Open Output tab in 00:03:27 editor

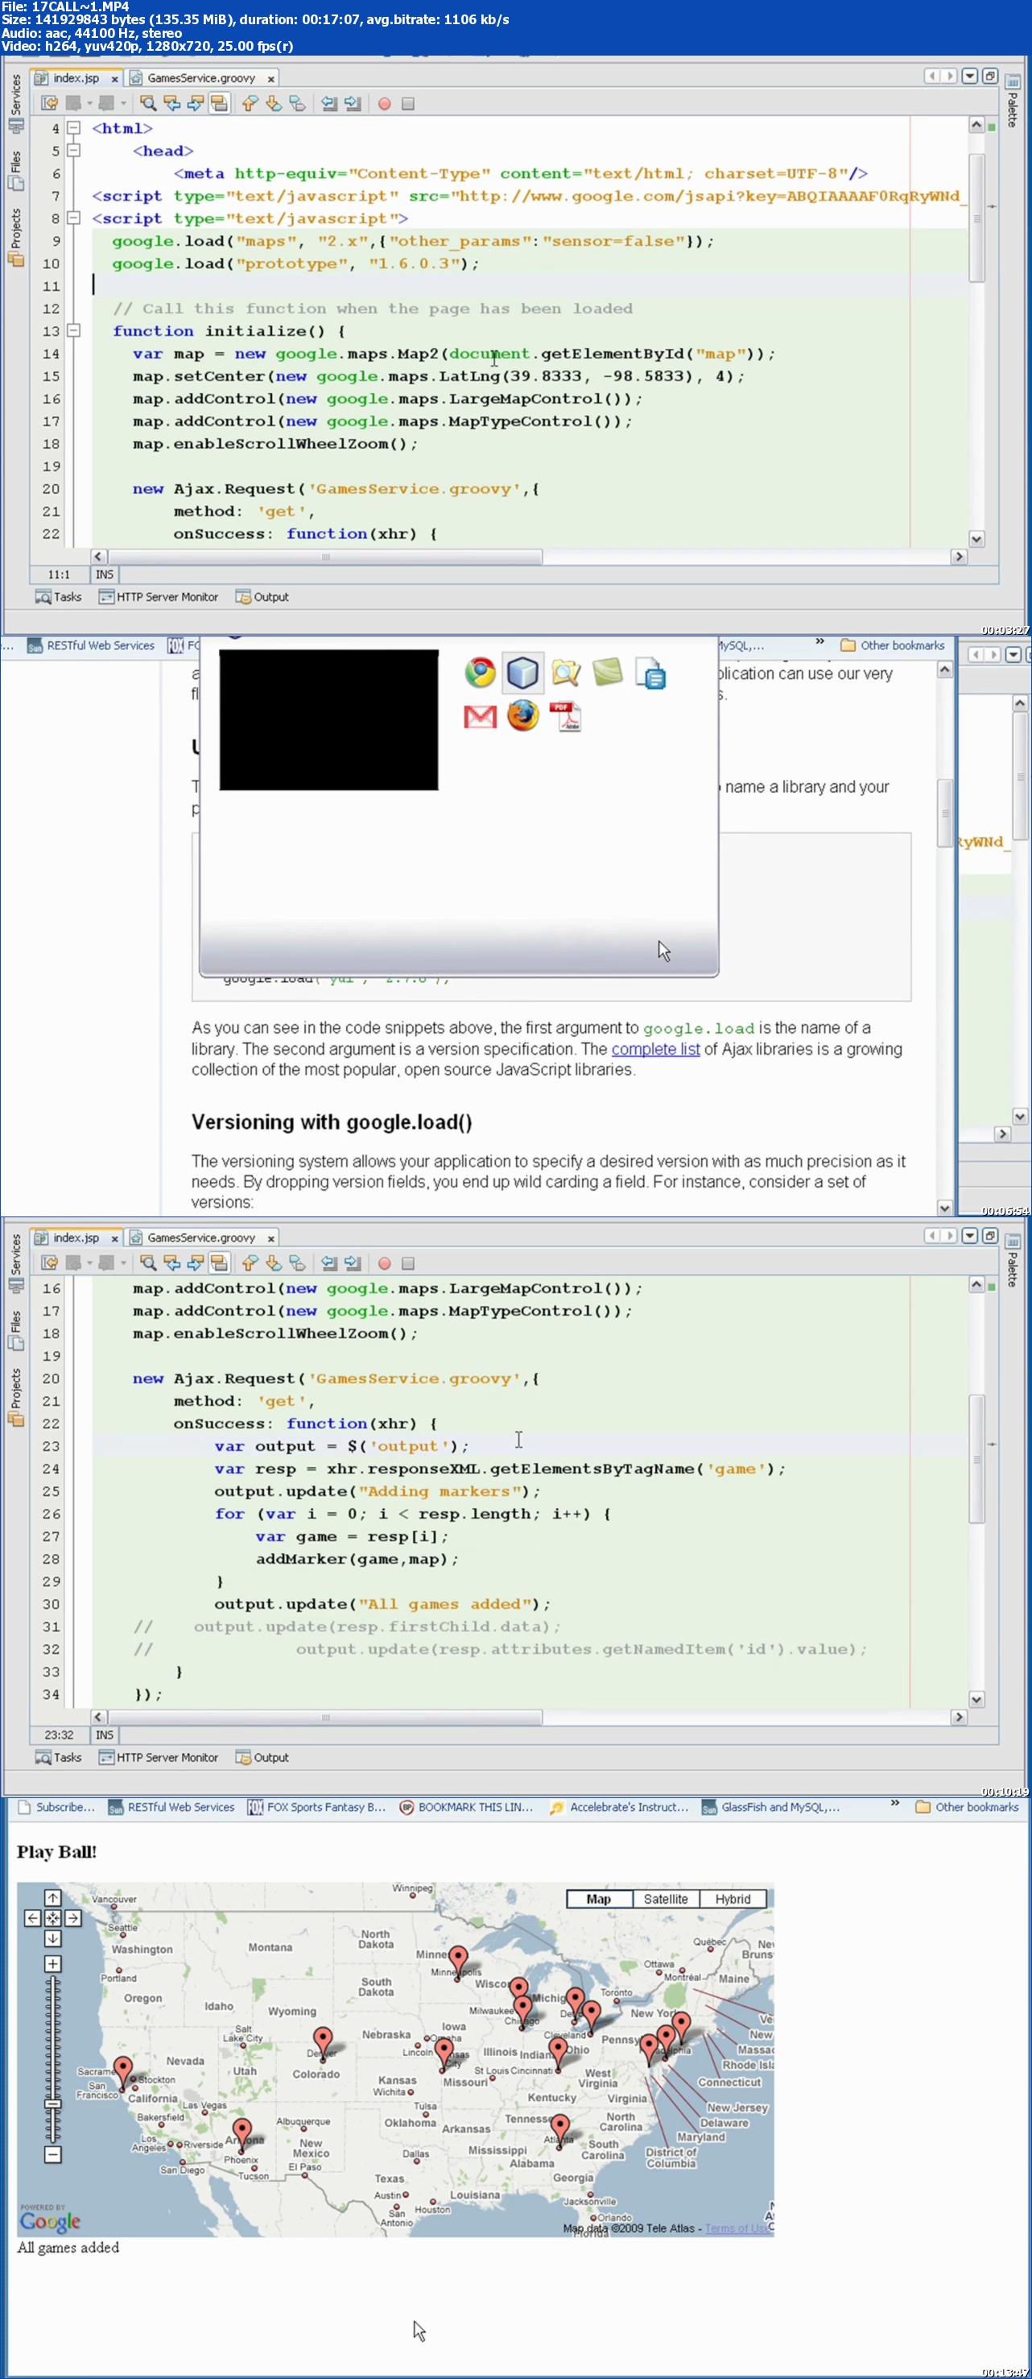point(262,598)
